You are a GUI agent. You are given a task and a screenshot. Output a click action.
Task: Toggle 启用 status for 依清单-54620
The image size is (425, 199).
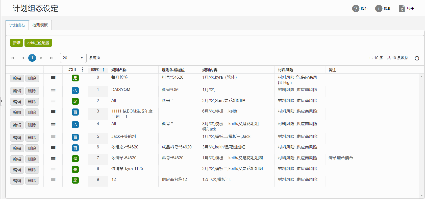click(75, 159)
